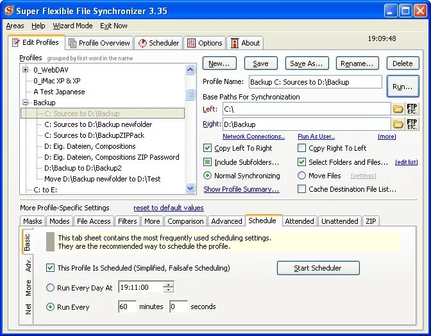431x336 pixels.
Task: Click the Profile Overview tab icon
Action: coord(72,43)
